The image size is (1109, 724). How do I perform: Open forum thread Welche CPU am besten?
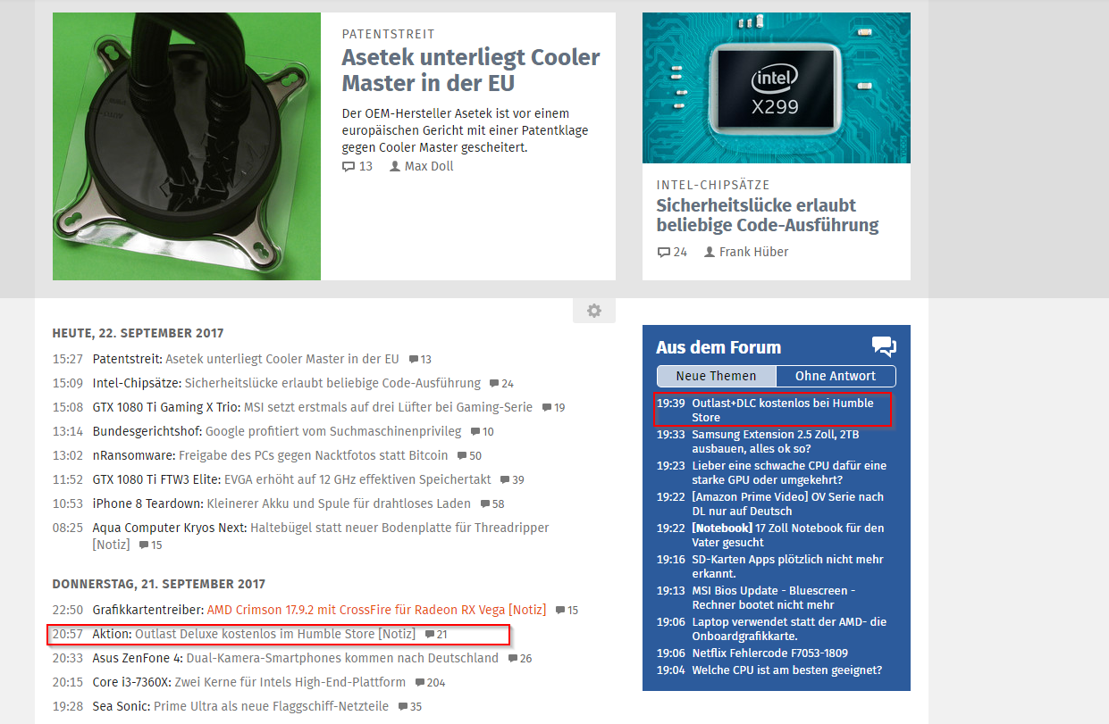787,670
